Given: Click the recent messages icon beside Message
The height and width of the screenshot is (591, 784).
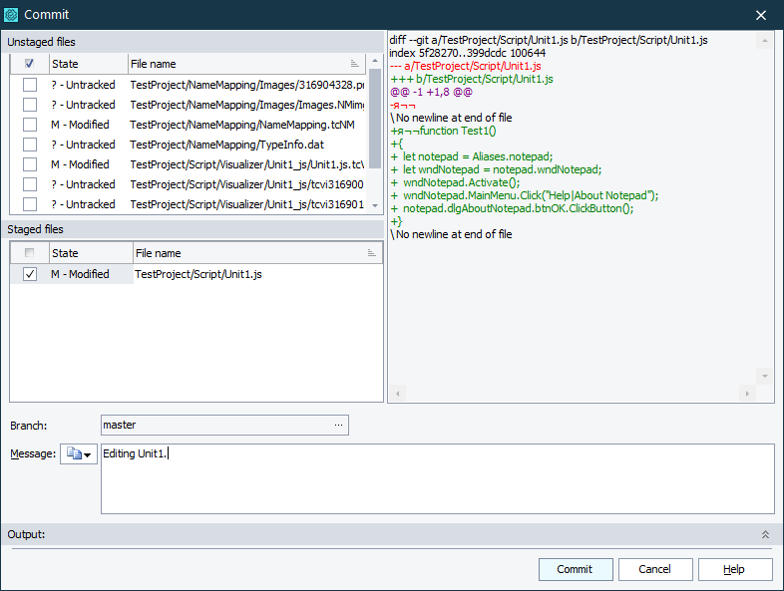Looking at the screenshot, I should click(x=73, y=454).
